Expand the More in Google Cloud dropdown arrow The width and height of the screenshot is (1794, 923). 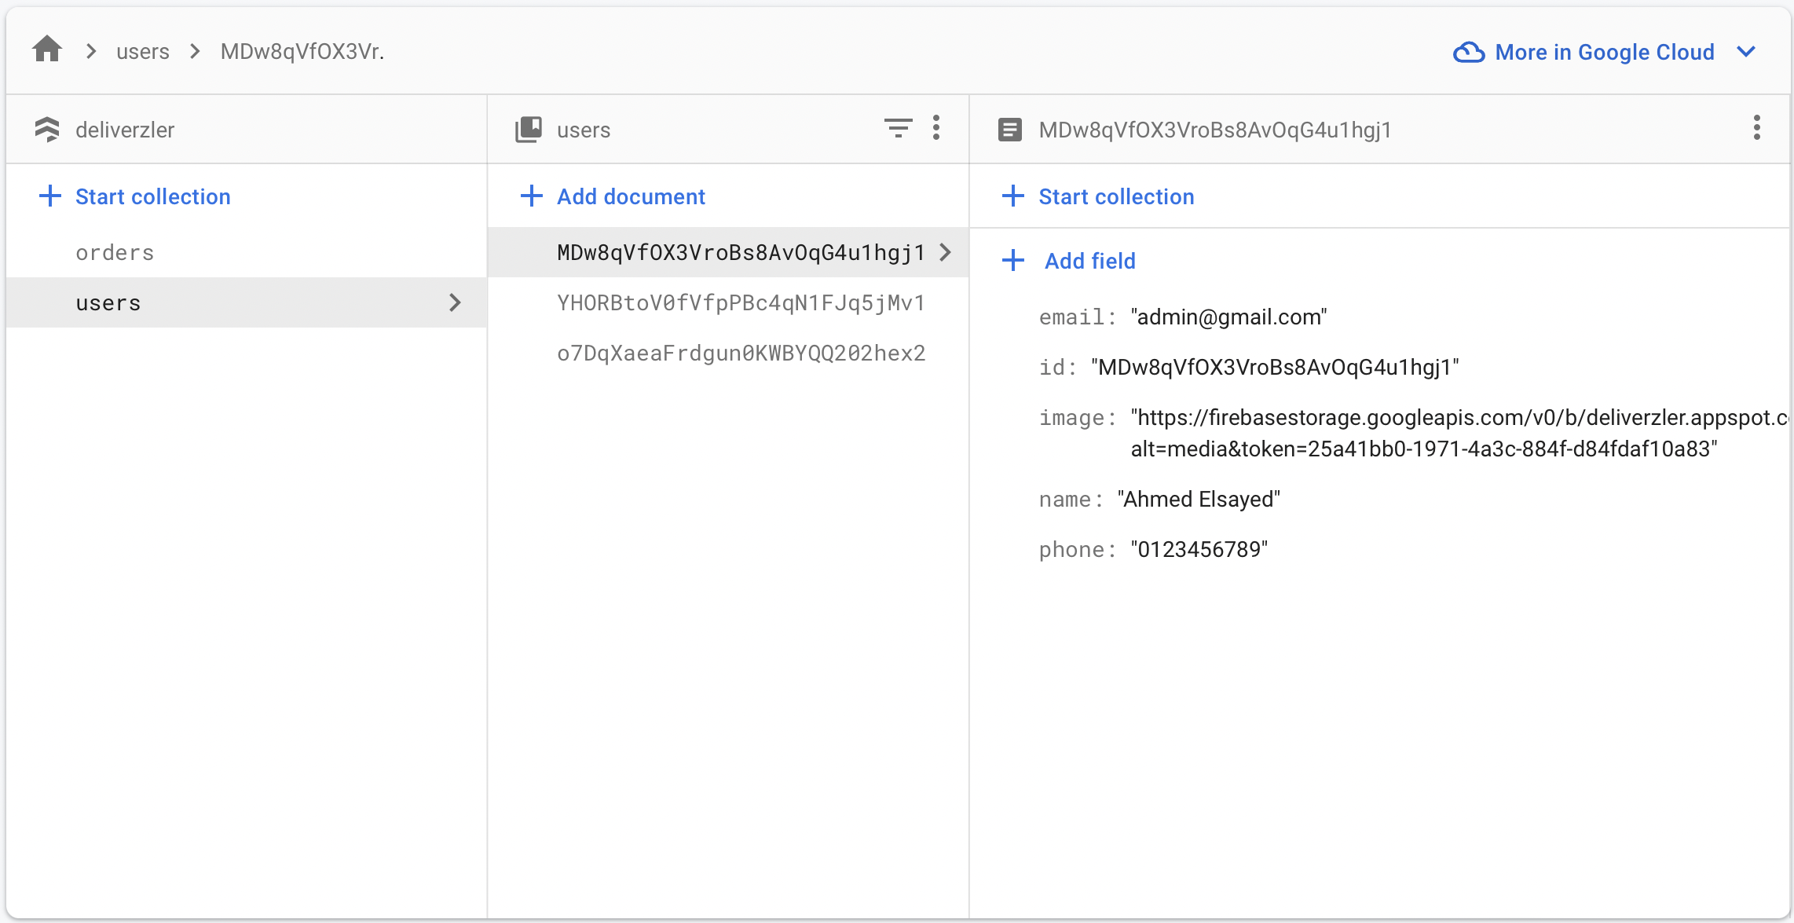1746,52
